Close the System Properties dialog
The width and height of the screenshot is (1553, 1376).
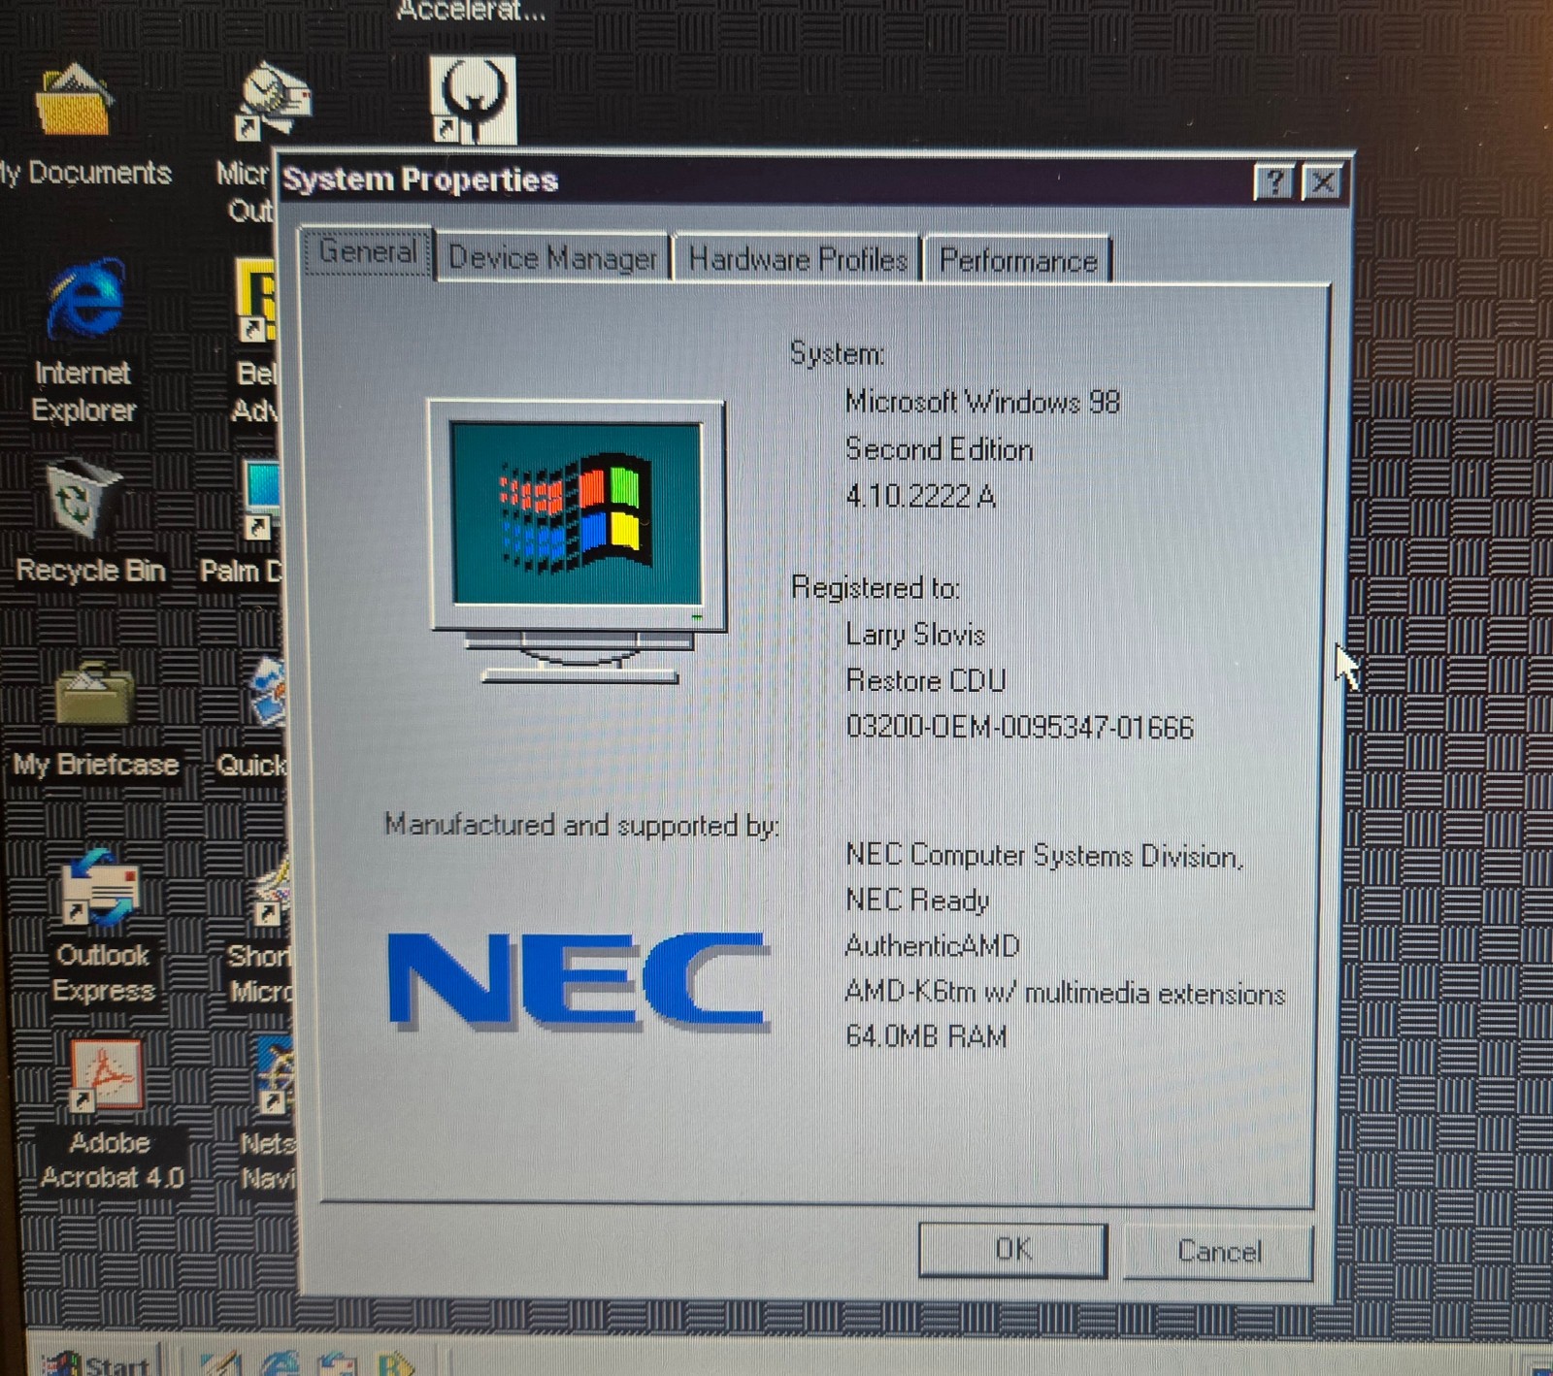1322,182
